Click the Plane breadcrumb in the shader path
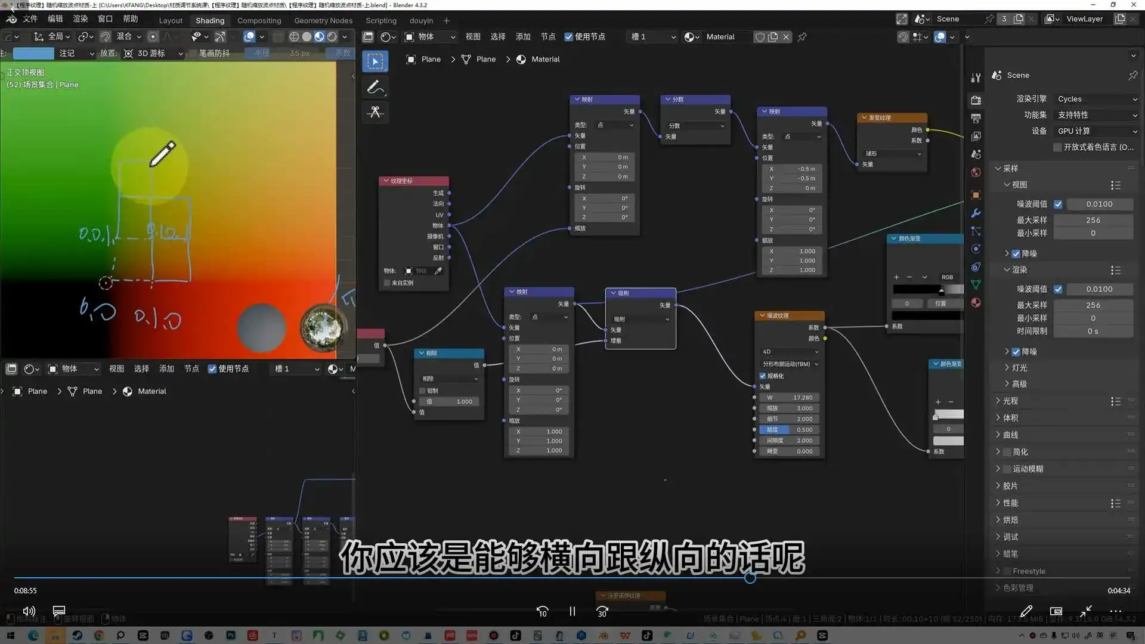 coord(431,59)
